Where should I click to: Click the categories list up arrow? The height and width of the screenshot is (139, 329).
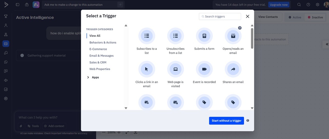[x=126, y=26]
